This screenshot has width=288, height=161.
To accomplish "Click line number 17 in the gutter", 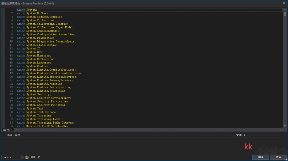I will [11, 66].
